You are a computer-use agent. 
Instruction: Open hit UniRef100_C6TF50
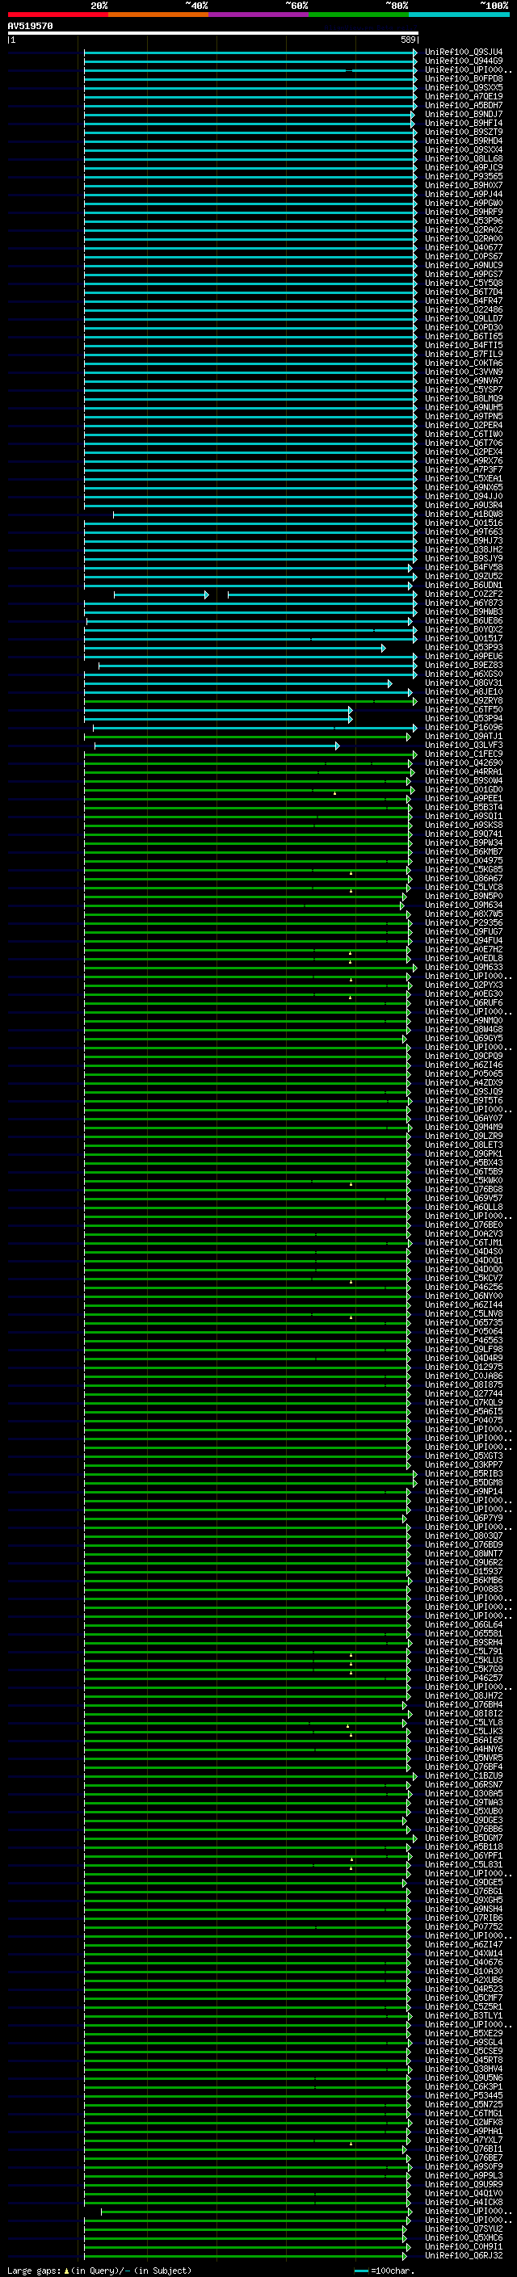point(464,710)
